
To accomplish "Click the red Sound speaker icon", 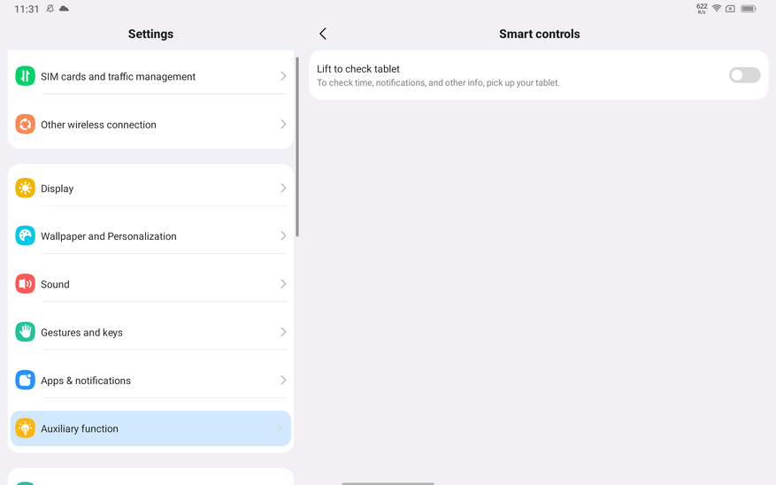I will pos(26,284).
